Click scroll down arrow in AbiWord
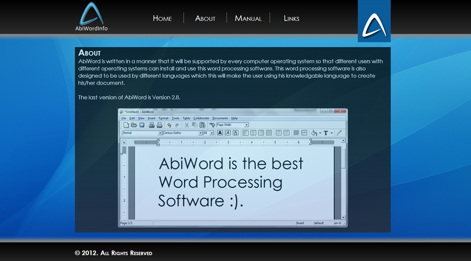 pos(343,217)
